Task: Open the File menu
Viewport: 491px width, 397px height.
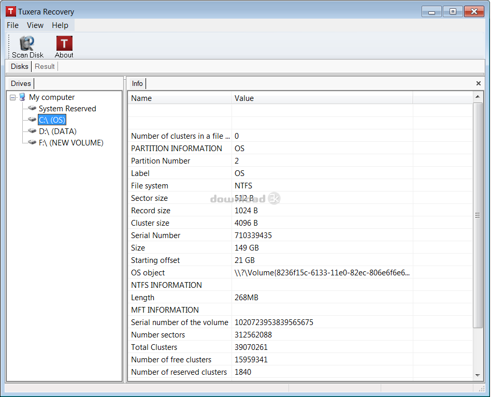Action: (x=13, y=25)
